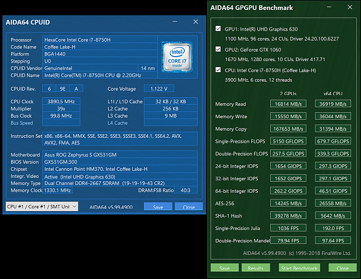This screenshot has height=279, width=361.
Task: Open Results in the GPGPU Benchmark window
Action: pyautogui.click(x=256, y=267)
